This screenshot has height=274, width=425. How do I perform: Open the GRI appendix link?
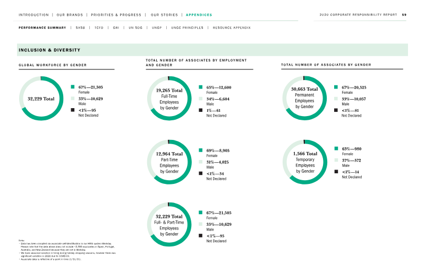point(116,28)
